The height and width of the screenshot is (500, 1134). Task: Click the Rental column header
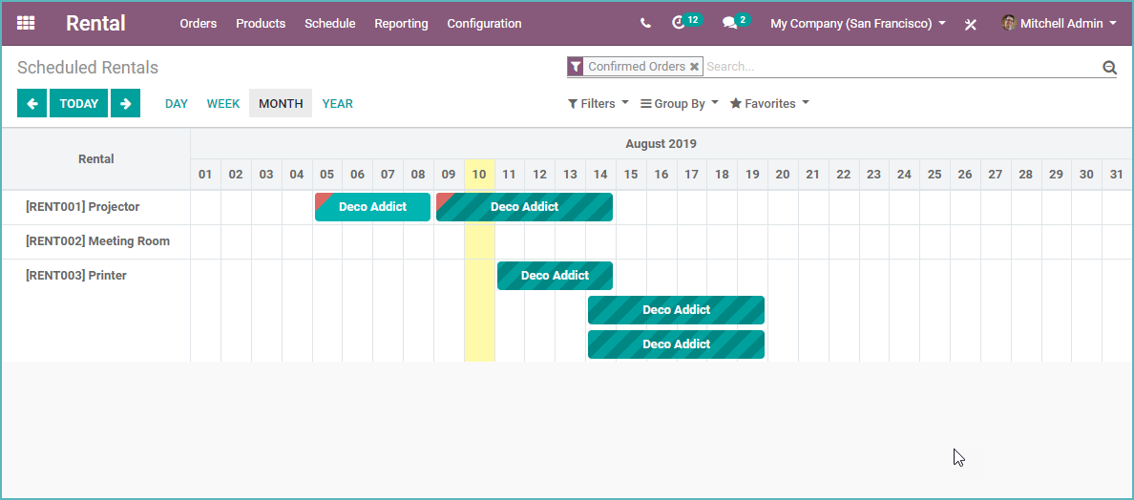point(96,159)
